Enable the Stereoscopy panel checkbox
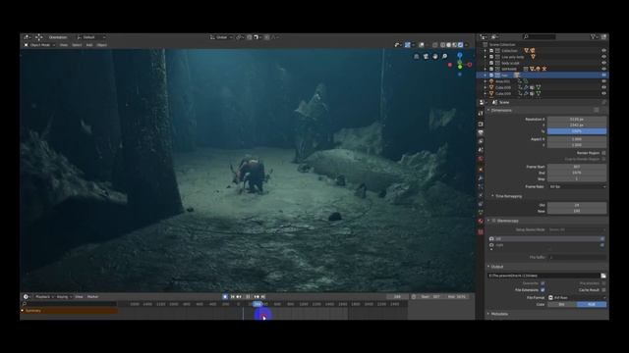629x353 pixels. click(493, 221)
